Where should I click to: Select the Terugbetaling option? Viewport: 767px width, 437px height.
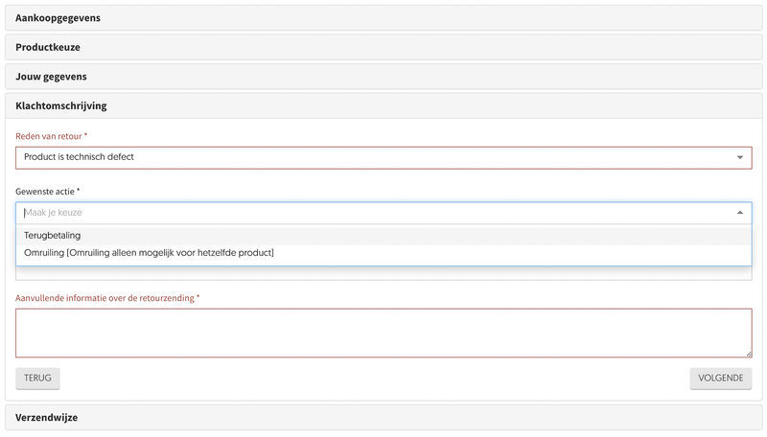coord(53,235)
